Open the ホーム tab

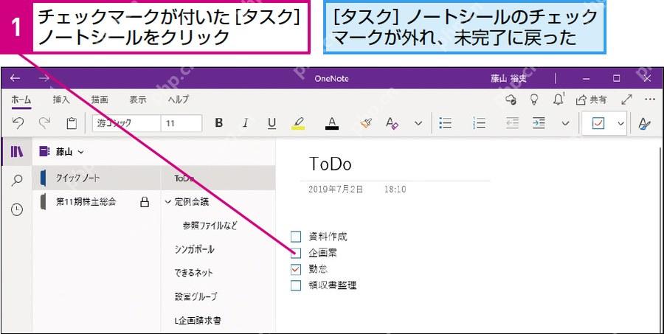pos(21,100)
